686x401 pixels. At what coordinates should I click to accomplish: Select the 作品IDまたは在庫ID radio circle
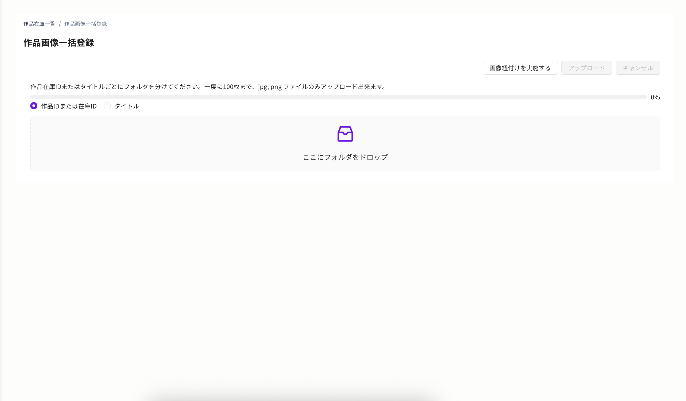point(34,106)
